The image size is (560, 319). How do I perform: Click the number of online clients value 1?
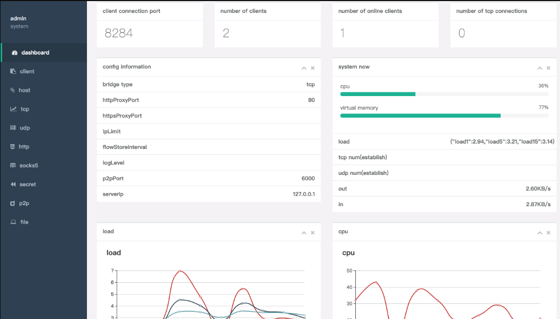point(342,33)
